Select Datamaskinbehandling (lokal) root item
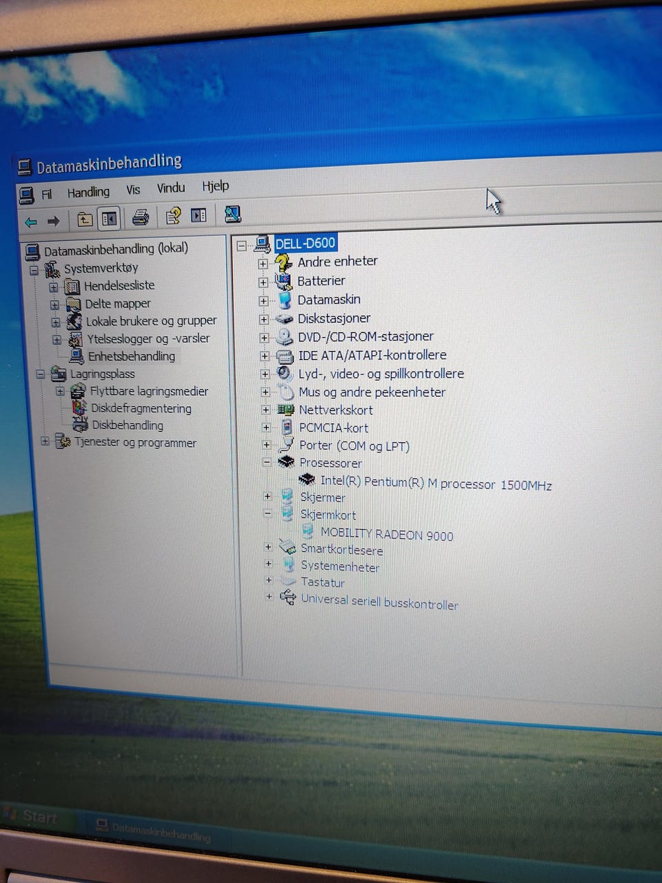The image size is (662, 883). pyautogui.click(x=116, y=249)
